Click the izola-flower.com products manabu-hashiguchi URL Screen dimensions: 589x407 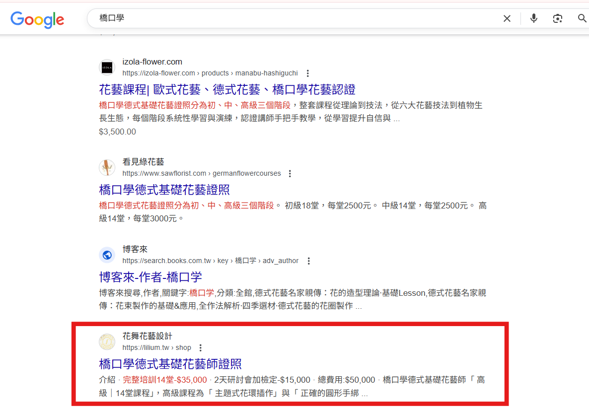(210, 73)
